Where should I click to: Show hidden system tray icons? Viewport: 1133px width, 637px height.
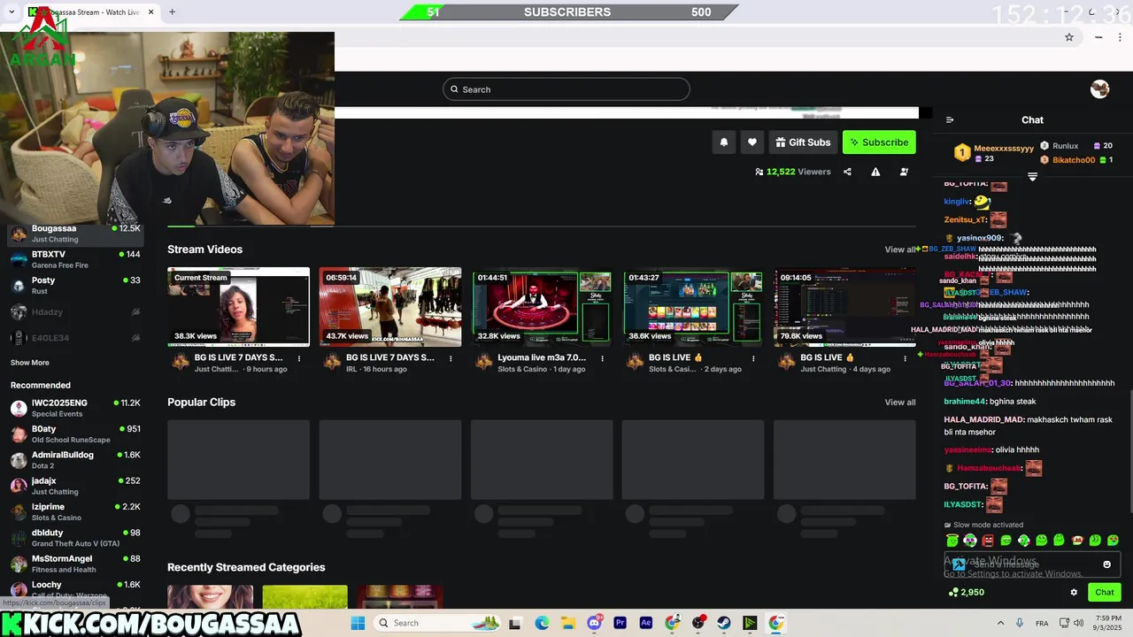tap(1000, 623)
